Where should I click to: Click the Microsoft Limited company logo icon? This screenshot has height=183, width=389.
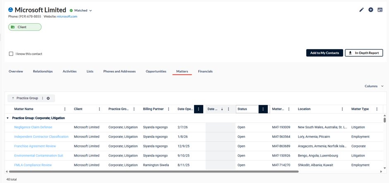click(10, 10)
